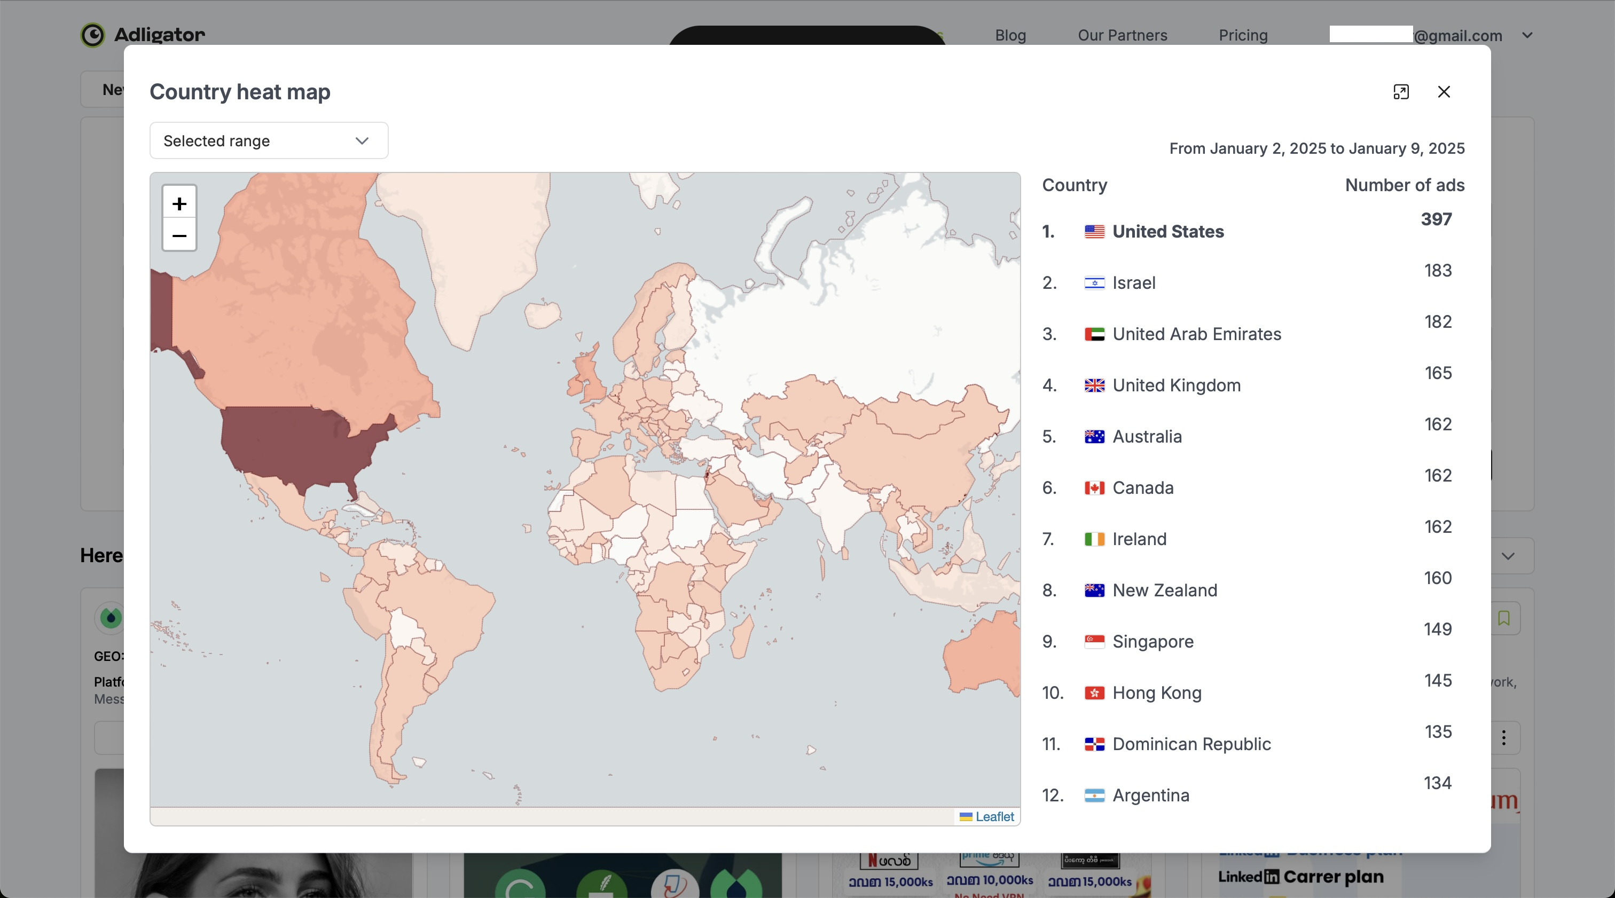The image size is (1615, 898).
Task: Open the Blog page
Action: [x=1010, y=36]
